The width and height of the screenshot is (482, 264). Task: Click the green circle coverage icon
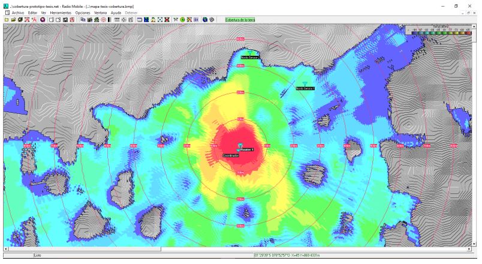click(x=183, y=20)
